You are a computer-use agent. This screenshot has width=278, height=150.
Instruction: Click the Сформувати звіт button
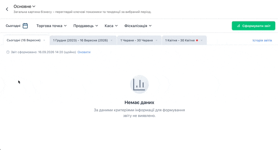(254, 26)
